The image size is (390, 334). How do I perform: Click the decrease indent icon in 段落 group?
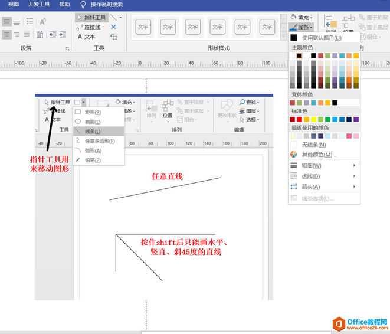tap(52, 34)
